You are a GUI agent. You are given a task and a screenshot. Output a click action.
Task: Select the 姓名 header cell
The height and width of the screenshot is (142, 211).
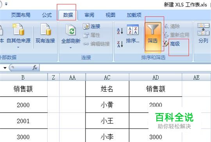(x=107, y=89)
